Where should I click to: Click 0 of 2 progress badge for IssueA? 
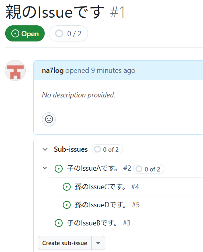click(149, 169)
